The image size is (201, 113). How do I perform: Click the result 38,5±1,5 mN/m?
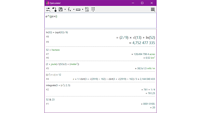point(145,68)
